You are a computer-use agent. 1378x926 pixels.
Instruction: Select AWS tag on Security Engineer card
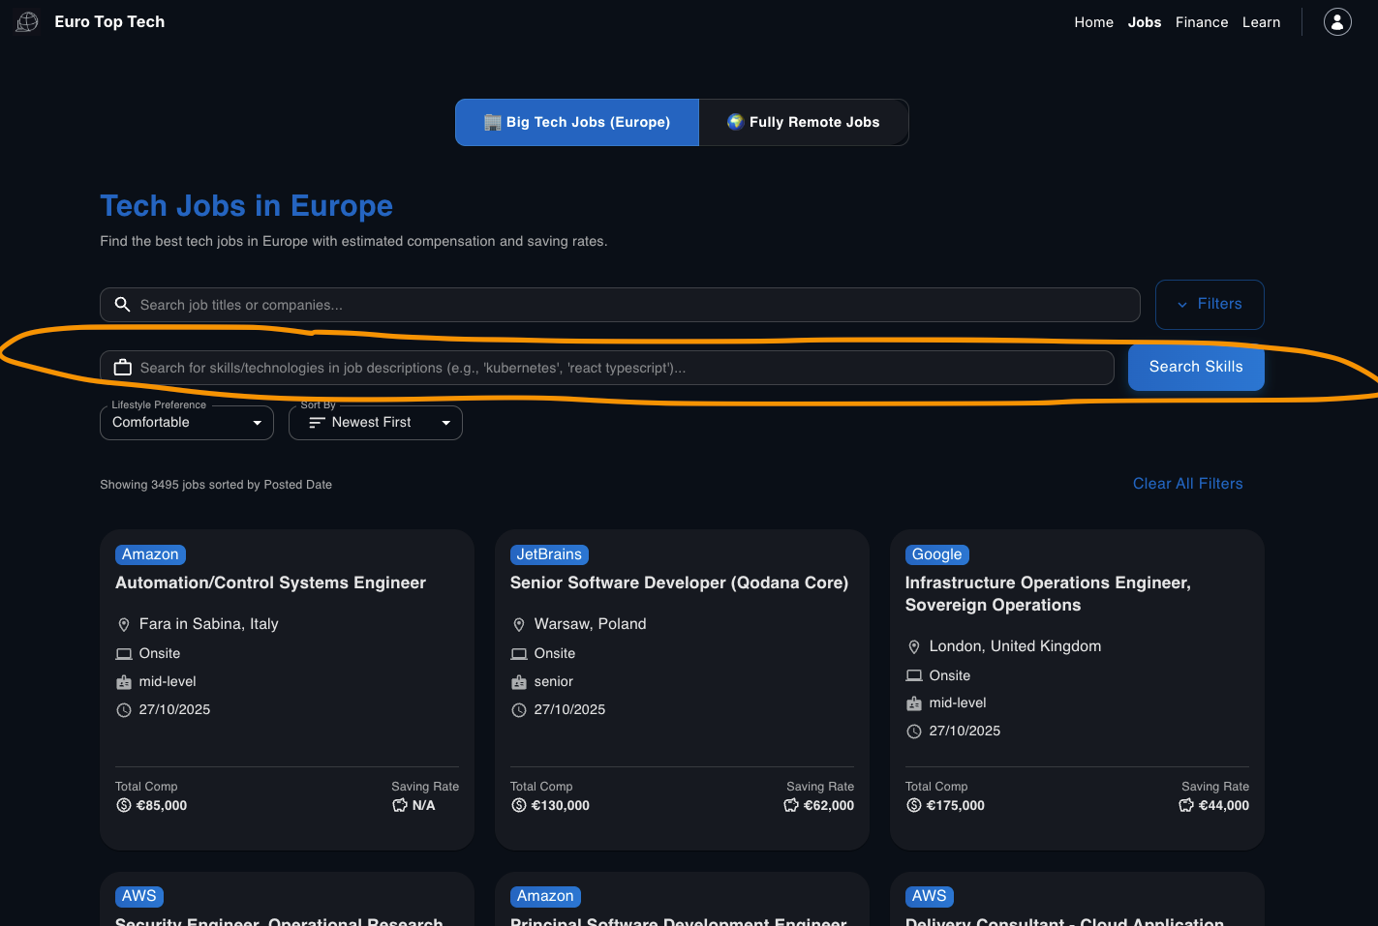coord(139,896)
